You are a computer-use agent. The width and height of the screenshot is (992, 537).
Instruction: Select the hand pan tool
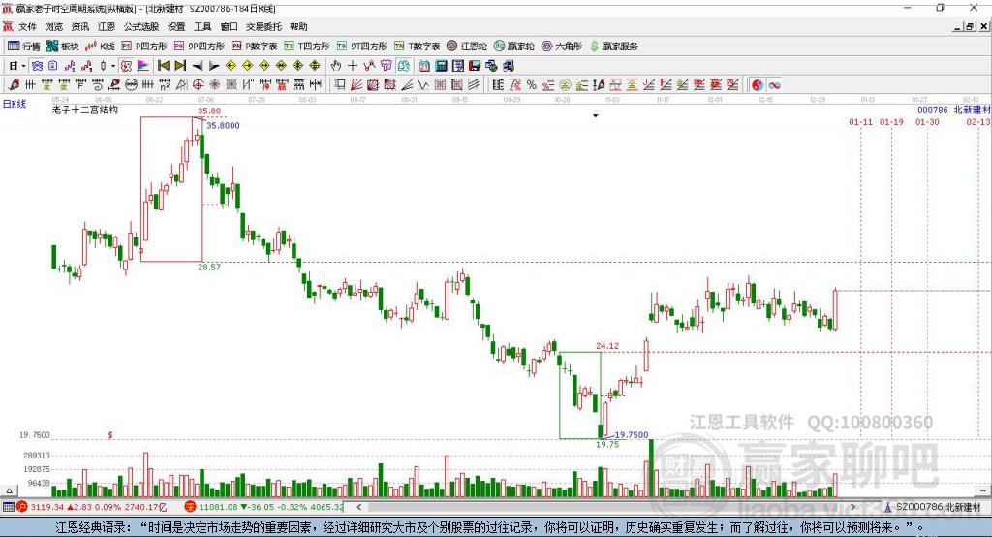tap(335, 66)
